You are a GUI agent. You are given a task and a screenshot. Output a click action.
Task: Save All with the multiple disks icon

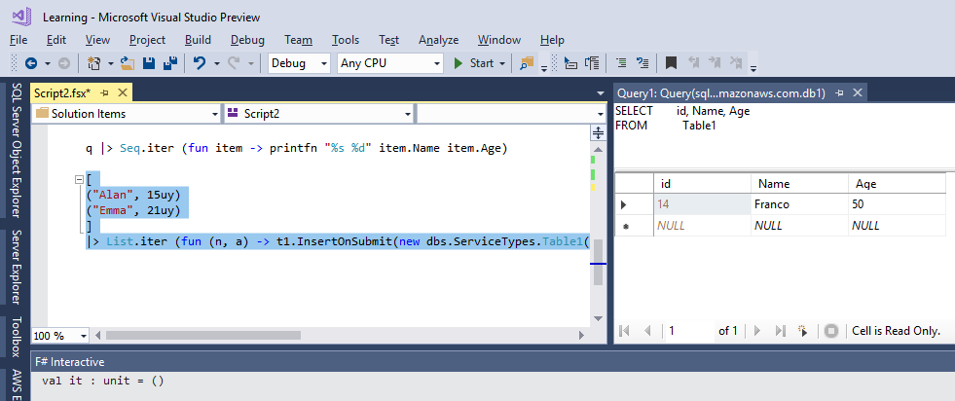(170, 63)
